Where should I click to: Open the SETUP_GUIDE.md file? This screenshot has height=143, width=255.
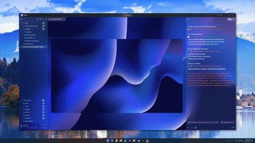click(x=32, y=41)
